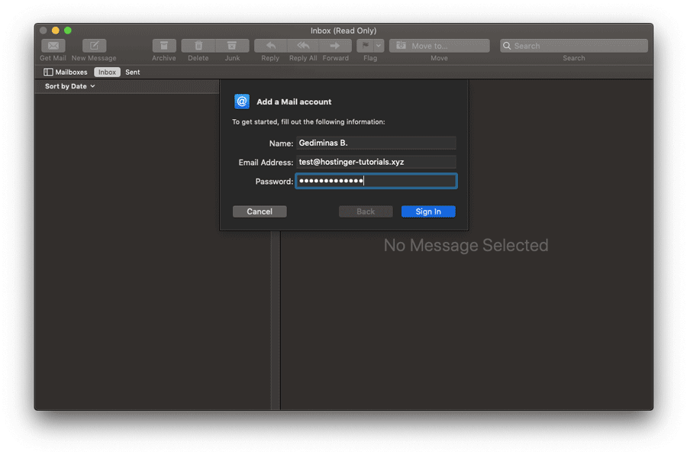Expand the Sort by Date menu
This screenshot has height=455, width=687.
[x=69, y=86]
